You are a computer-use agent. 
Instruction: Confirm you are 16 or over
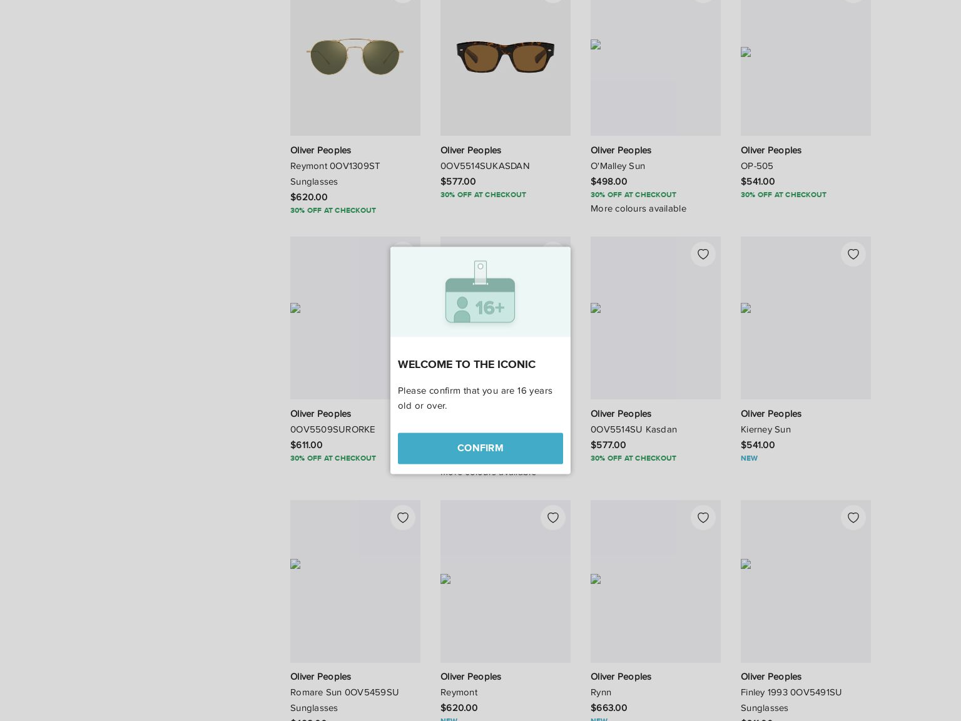[x=480, y=448]
